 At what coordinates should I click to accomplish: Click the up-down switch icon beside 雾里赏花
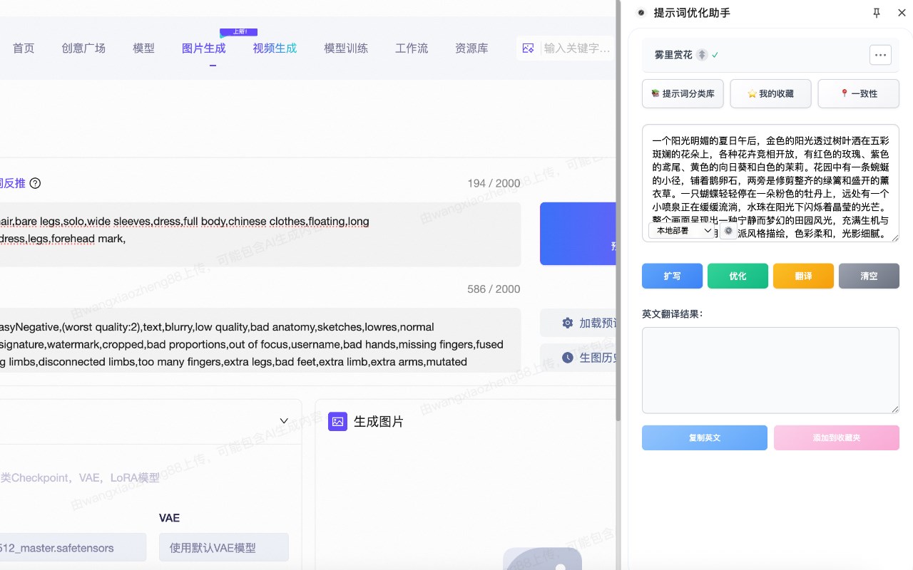(x=702, y=55)
